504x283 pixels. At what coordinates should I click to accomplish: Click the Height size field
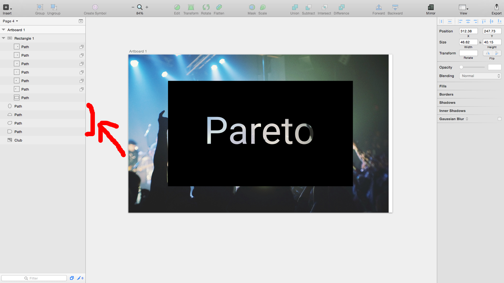pos(492,42)
